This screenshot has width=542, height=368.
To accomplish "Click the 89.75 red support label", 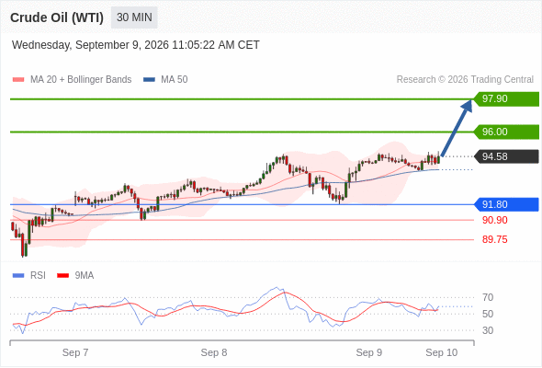I will (x=494, y=239).
